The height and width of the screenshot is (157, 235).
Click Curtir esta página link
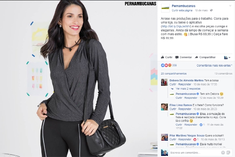coord(182,10)
